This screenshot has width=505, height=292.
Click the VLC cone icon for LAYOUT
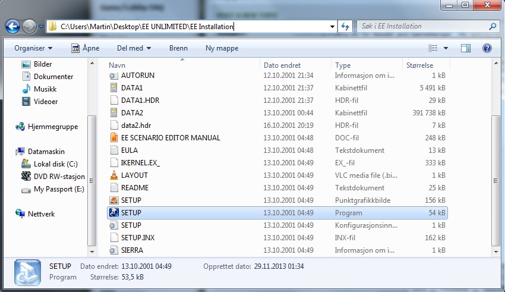[x=115, y=175]
